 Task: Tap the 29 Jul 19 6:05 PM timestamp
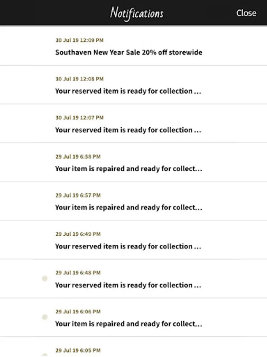click(78, 351)
